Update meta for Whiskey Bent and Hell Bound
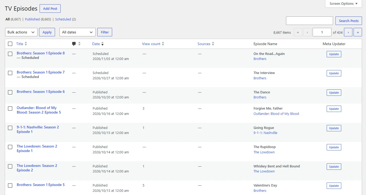 click(334, 167)
